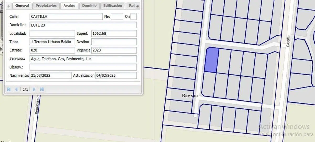Click the empty Observ. field
Screen dimensions: 315x142
click(83, 67)
